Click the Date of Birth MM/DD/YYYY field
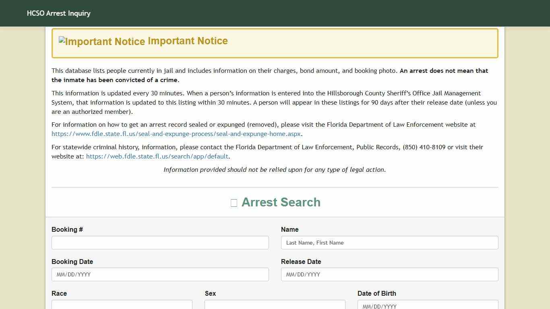The height and width of the screenshot is (309, 550). (428, 306)
